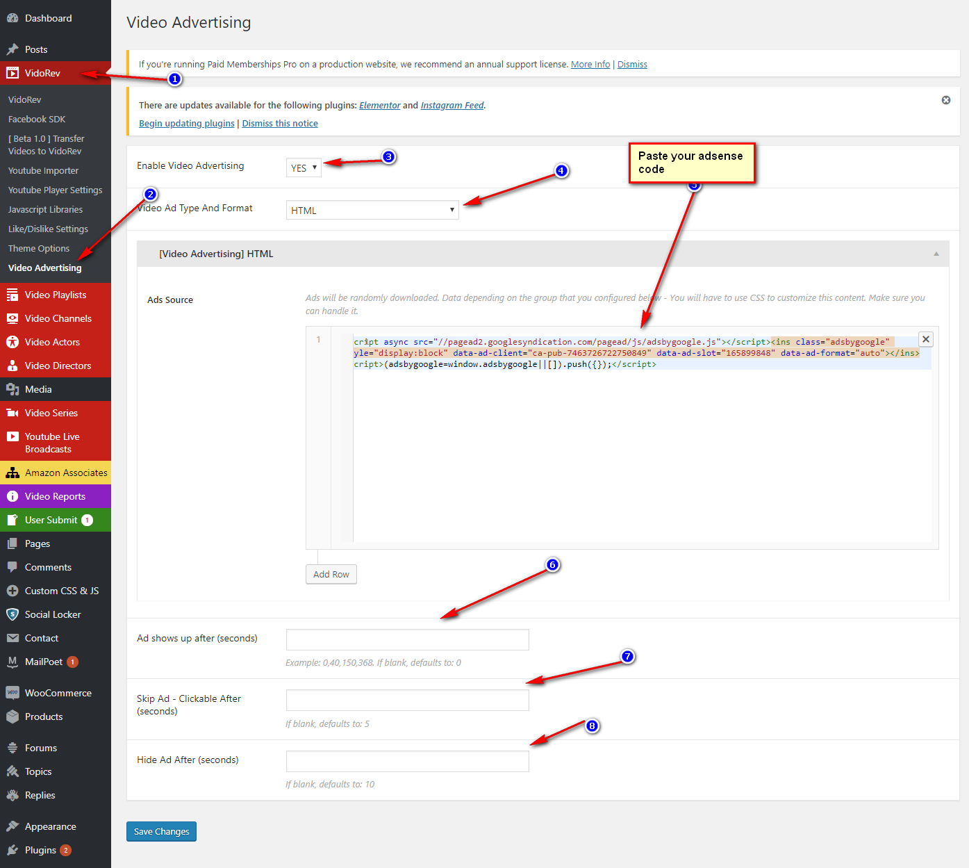This screenshot has height=868, width=969.
Task: Click the Social Locker shield icon
Action: click(13, 614)
